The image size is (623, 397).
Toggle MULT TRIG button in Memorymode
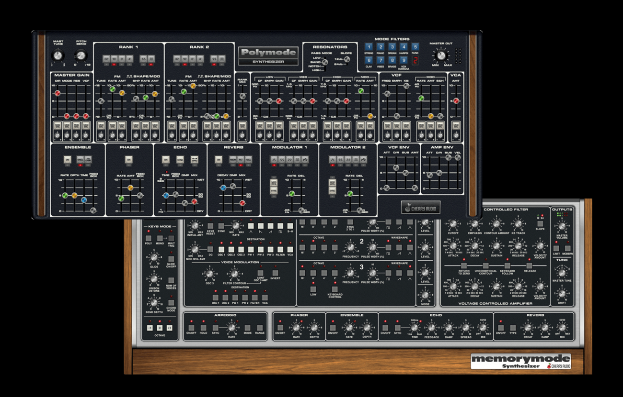click(171, 237)
